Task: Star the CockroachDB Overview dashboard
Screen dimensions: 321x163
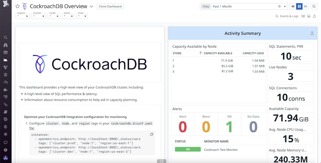Action: [x=17, y=6]
